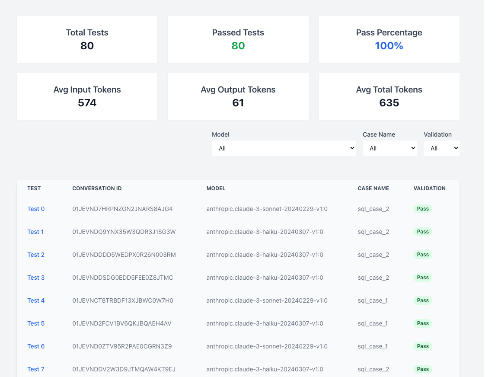Select conversation ID 01JEVNDDV2W3D9JTMQAW4KT9EJ
The image size is (498, 377).
pos(124,369)
